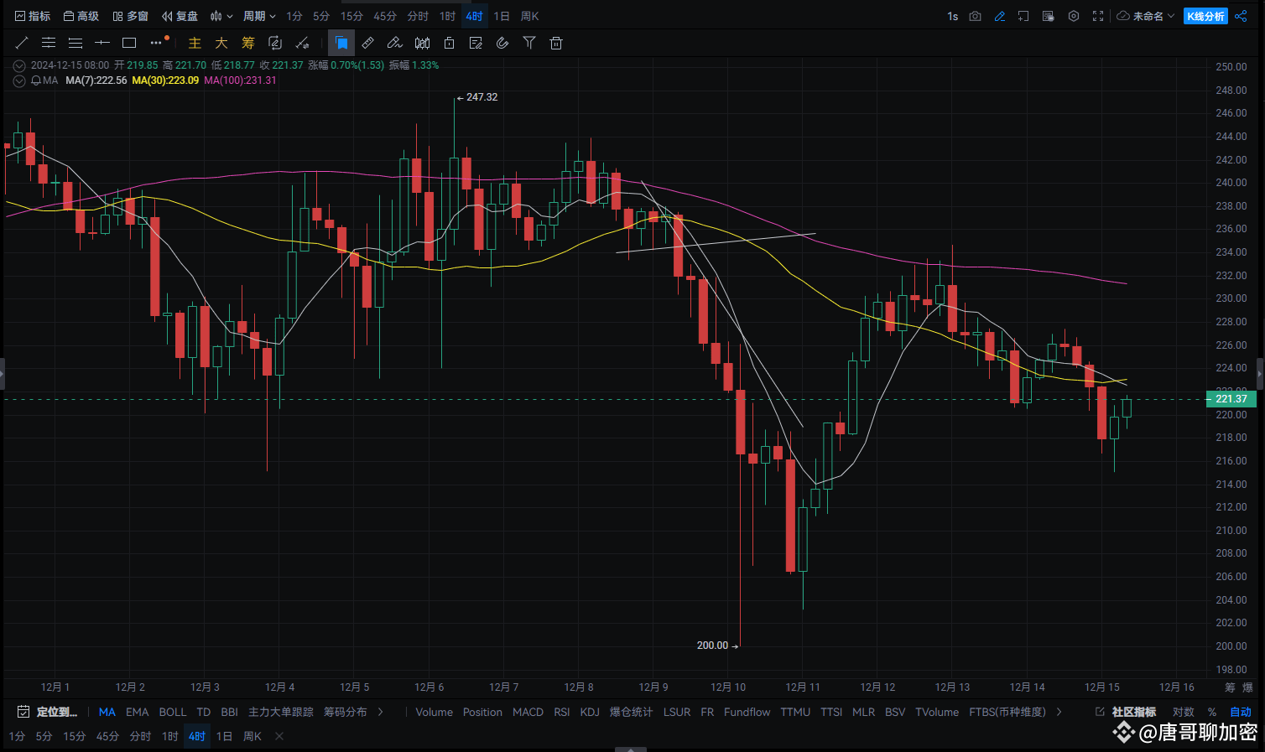Collapse the OHLC info row chevron
This screenshot has height=752, width=1265.
pyautogui.click(x=19, y=65)
